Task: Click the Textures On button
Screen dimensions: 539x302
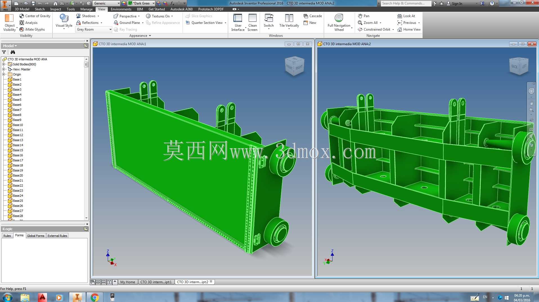Action: tap(160, 16)
